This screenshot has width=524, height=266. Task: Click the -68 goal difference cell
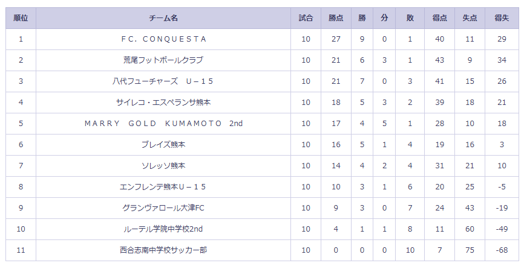click(x=502, y=250)
